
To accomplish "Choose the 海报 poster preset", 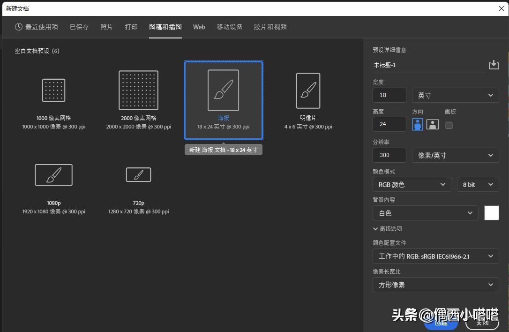I will 224,90.
